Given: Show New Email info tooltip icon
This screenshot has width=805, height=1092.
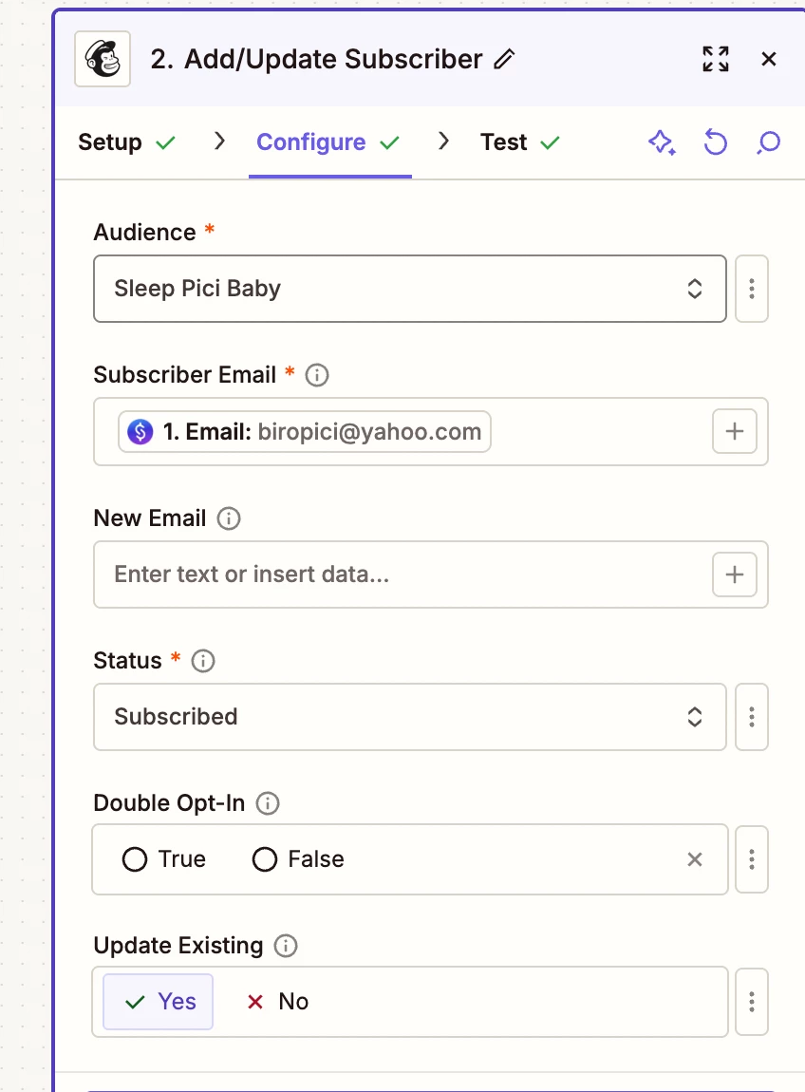Looking at the screenshot, I should pyautogui.click(x=229, y=518).
